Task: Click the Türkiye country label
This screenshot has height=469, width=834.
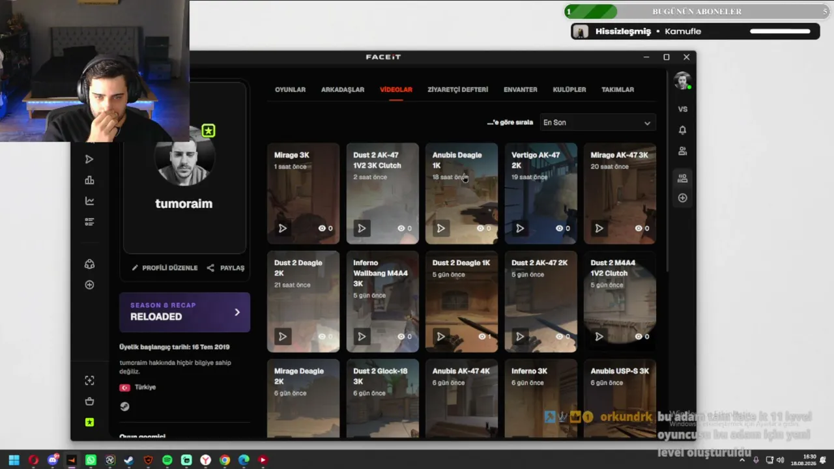Action: point(145,387)
